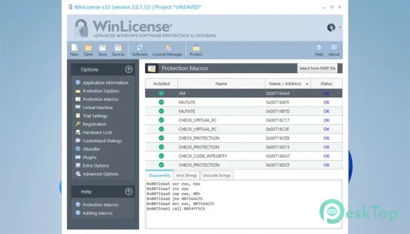Viewport: 410px width, 234px height.
Task: Click address 0x00716DCF cell
Action: [x=278, y=165]
